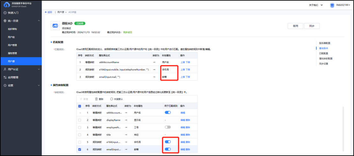This screenshot has height=156, width=354.
Task: Jump to 同步设置 in the anchor navigation
Action: coord(323,64)
